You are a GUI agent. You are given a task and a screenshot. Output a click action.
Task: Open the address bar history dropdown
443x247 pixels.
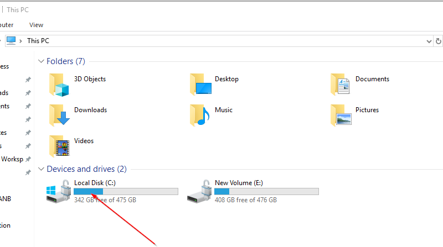tap(429, 41)
